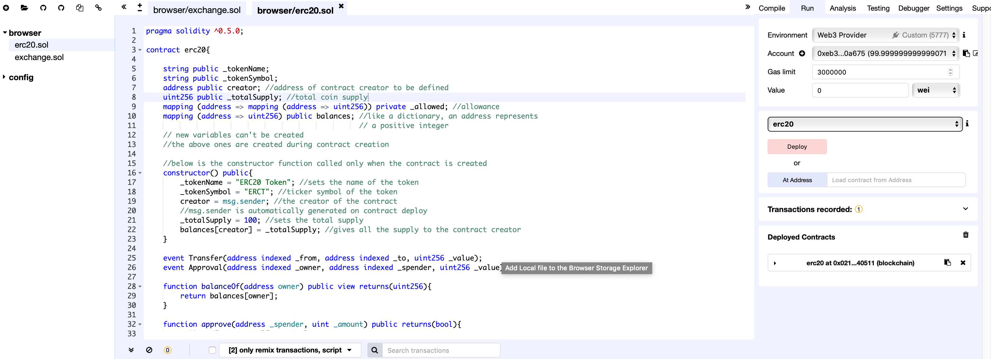Switch to the browser/exchange.sol tab

point(197,10)
